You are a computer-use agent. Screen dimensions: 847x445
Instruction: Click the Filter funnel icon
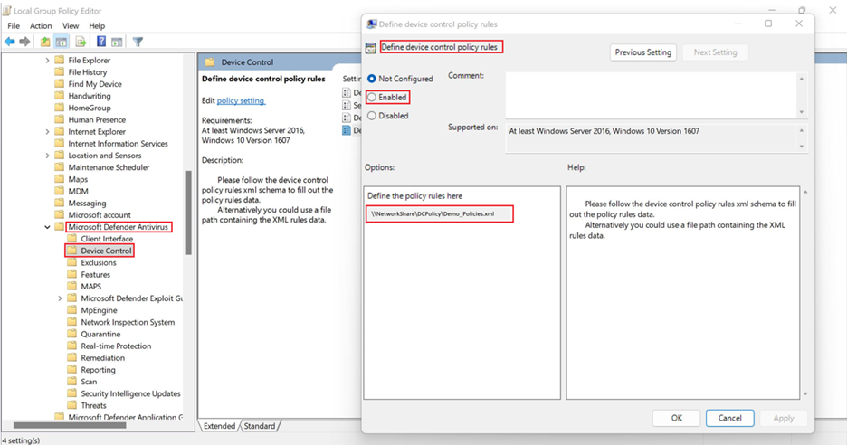pos(138,42)
